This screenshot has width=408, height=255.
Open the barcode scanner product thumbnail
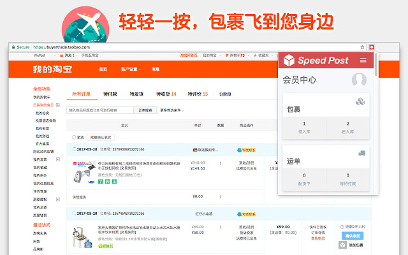(84, 173)
